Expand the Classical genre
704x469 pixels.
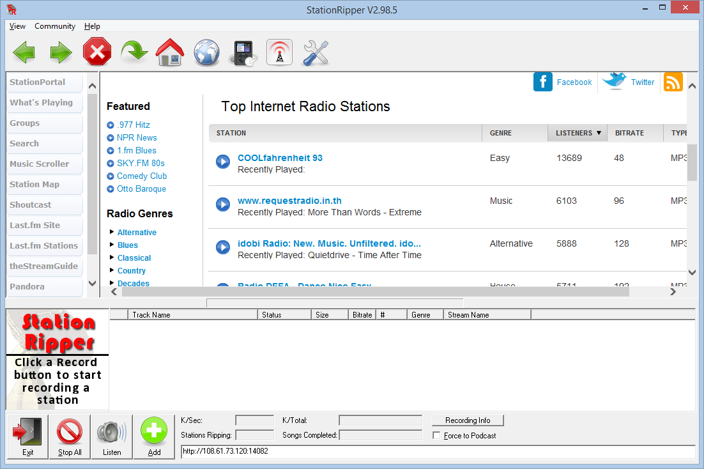[x=112, y=258]
